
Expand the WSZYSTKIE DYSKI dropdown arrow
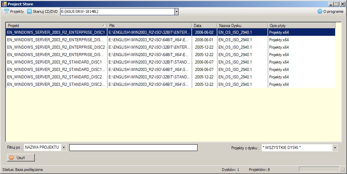coord(335,148)
